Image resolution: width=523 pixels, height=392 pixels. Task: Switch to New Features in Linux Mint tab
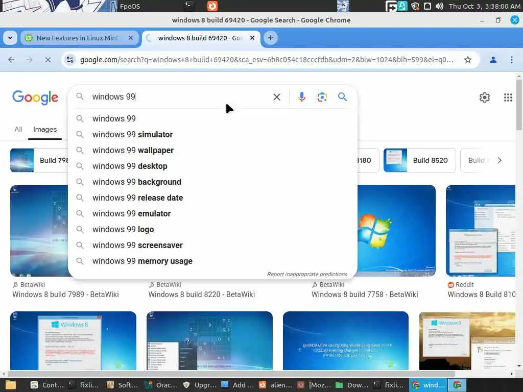(78, 38)
